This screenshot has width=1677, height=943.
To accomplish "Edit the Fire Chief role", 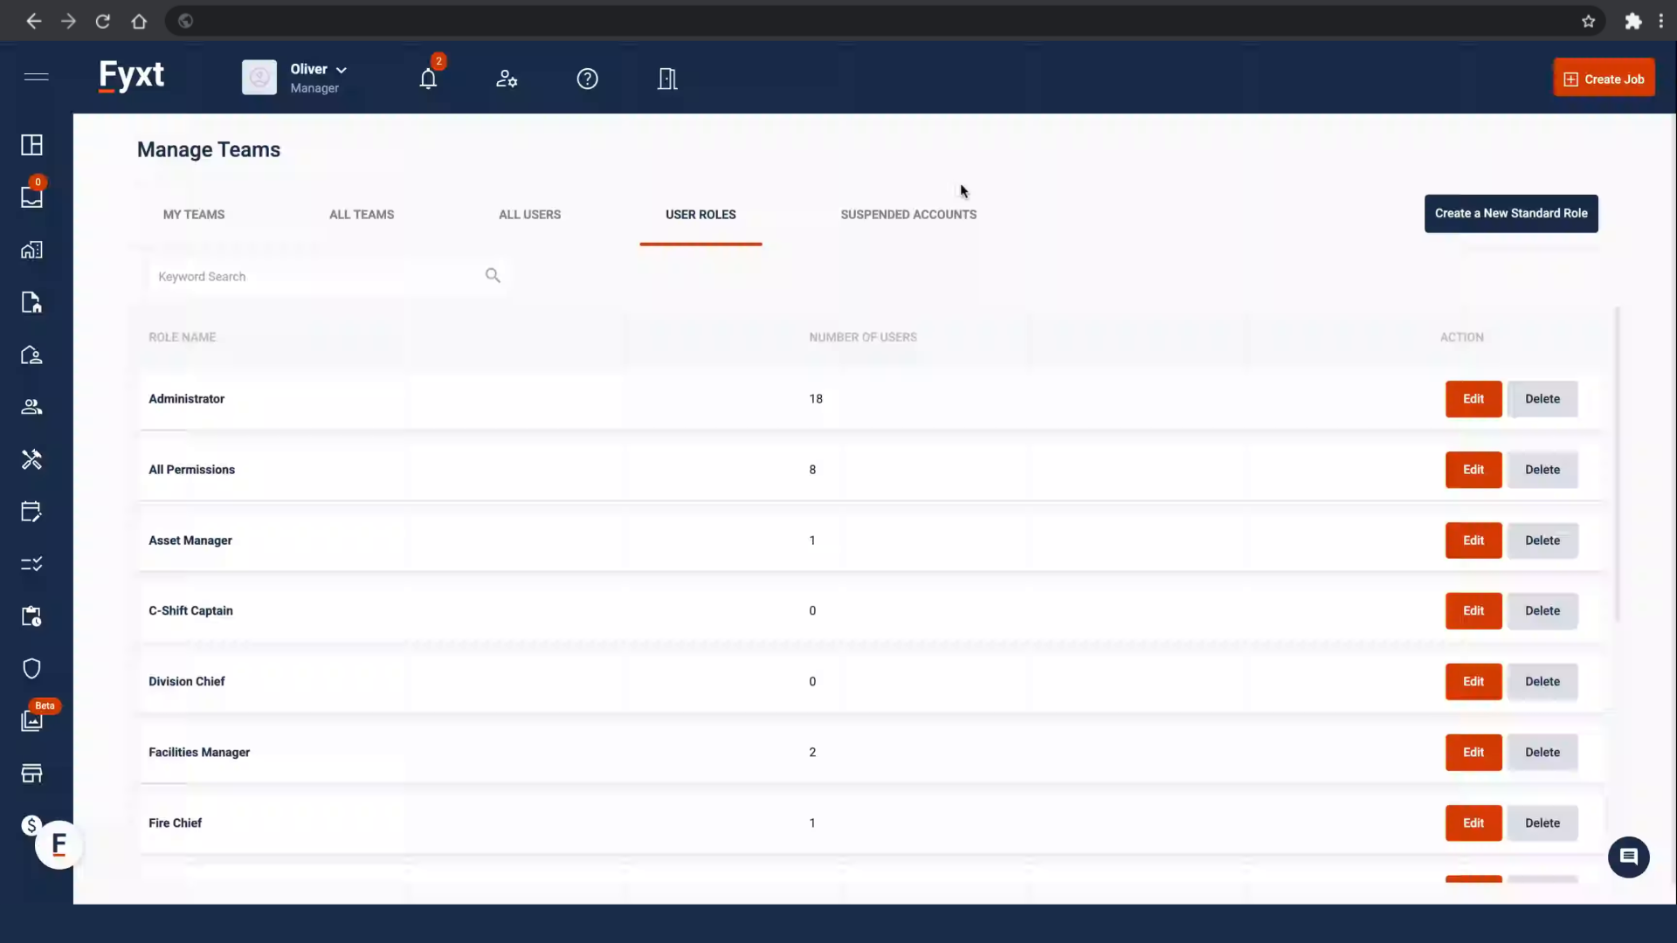I will [x=1473, y=823].
